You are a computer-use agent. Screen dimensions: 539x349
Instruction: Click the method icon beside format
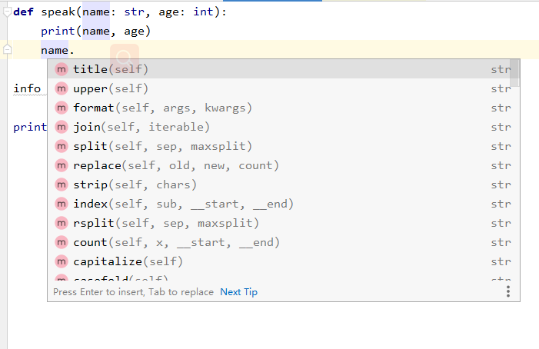pos(62,108)
